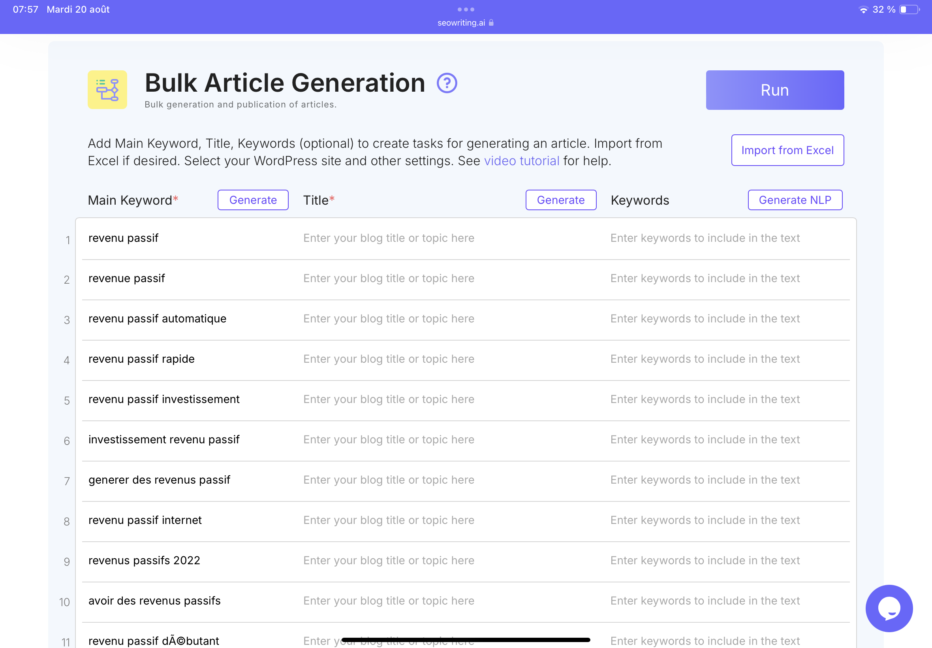Image resolution: width=932 pixels, height=648 pixels.
Task: Click Generate next to Title
Action: click(x=561, y=200)
